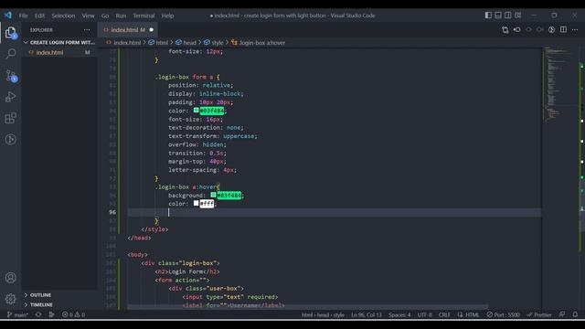Screen dimensions: 585x329
Task: Open the View menu
Action: click(x=88, y=16)
